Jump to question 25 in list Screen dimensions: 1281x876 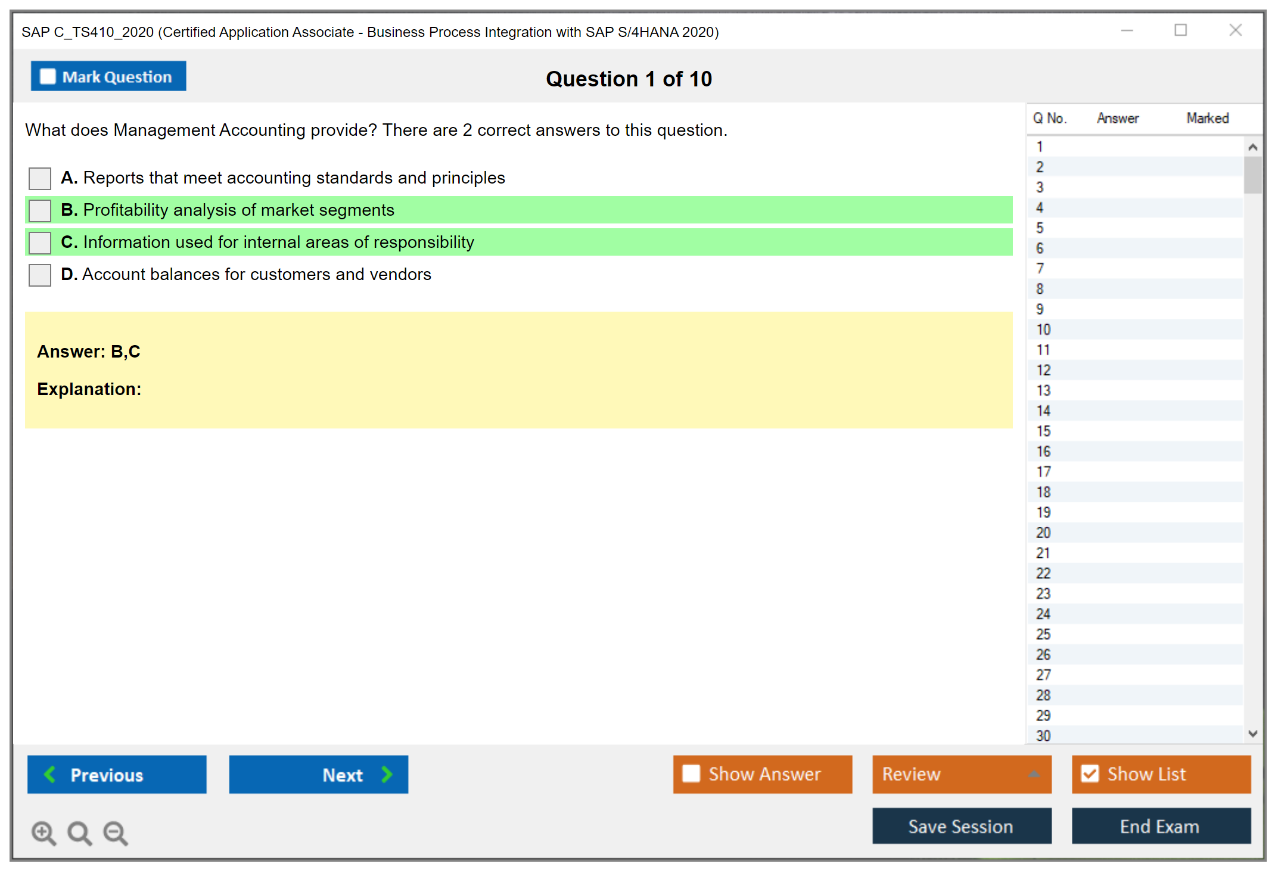1043,634
